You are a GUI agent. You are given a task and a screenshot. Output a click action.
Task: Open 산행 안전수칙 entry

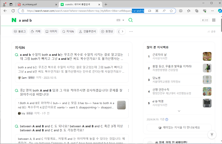pyautogui.click(x=161, y=90)
